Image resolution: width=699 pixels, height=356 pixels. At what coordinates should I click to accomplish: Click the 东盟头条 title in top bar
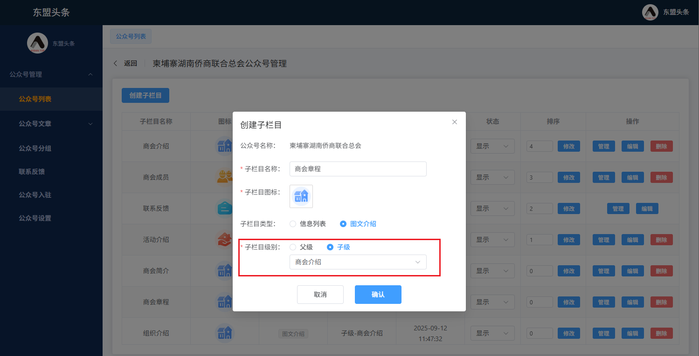click(51, 13)
